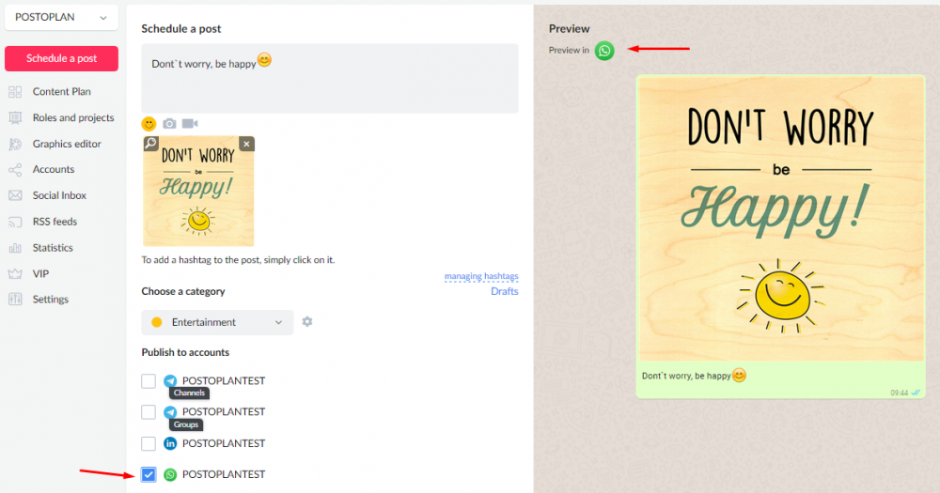Viewport: 940px width, 493px height.
Task: Click the yellow Entertainment color dot
Action: tap(156, 322)
